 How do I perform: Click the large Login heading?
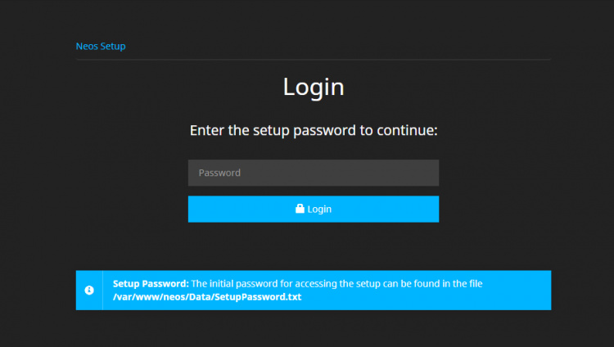(x=314, y=87)
